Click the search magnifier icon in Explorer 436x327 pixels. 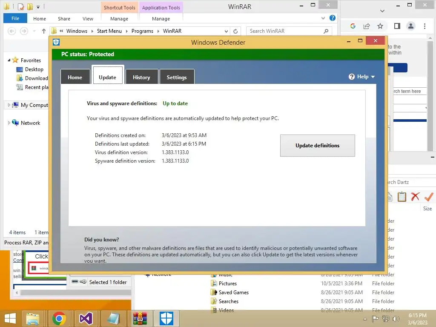coord(326,31)
